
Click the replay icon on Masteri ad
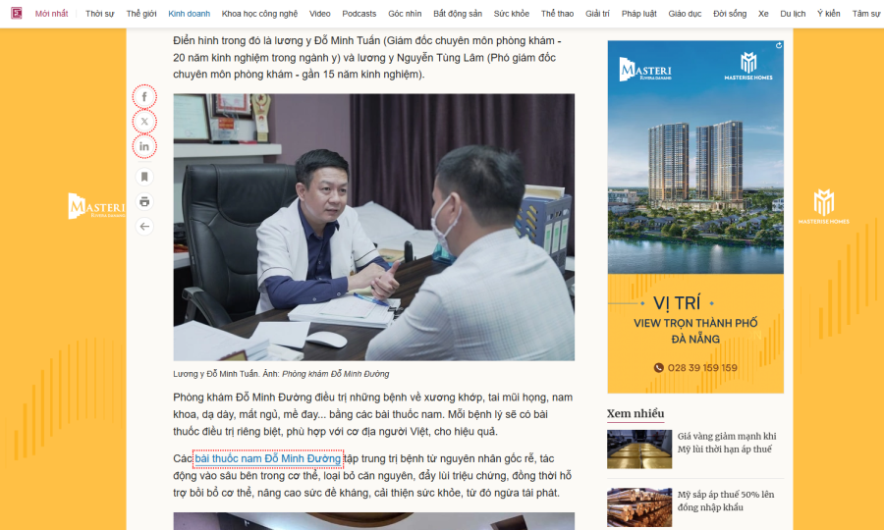tap(779, 45)
